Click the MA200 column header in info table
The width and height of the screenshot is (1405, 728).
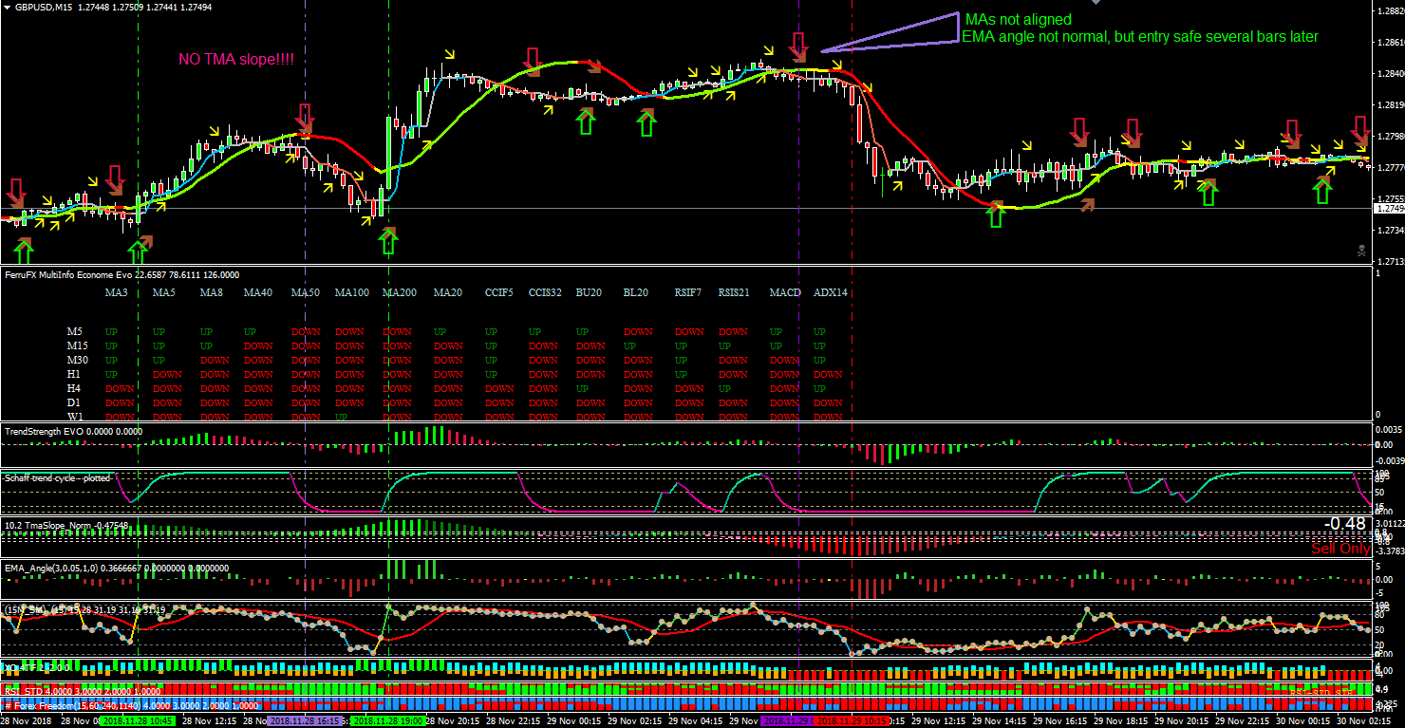[x=397, y=293]
